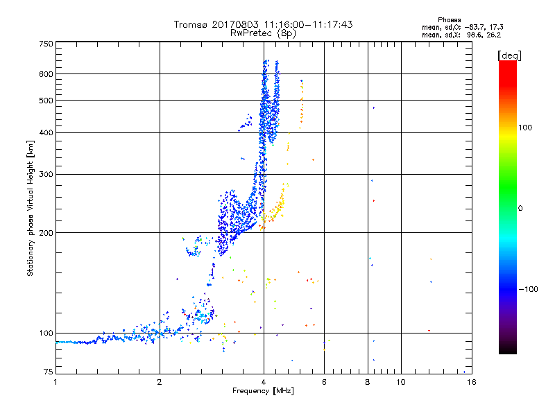Click the y-axis '100' tick label
The width and height of the screenshot is (555, 416).
pyautogui.click(x=46, y=333)
